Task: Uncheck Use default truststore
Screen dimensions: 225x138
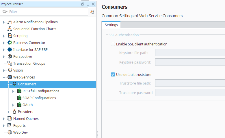Action: [x=113, y=75]
